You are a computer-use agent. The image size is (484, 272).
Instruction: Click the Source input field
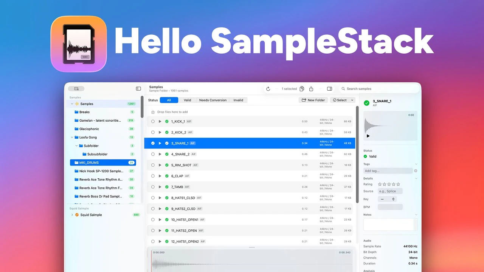(x=390, y=191)
